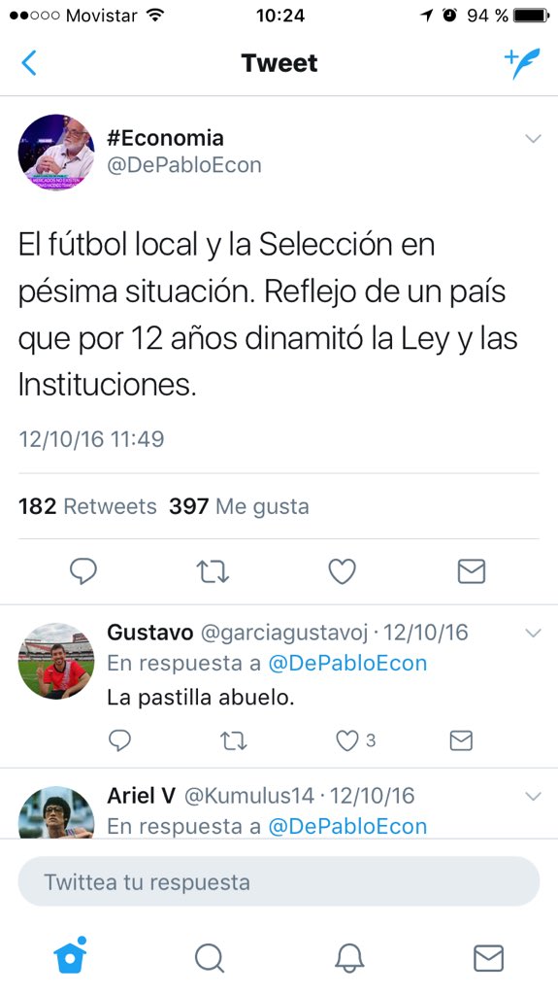
Task: Tap the back arrow icon
Action: tap(29, 63)
